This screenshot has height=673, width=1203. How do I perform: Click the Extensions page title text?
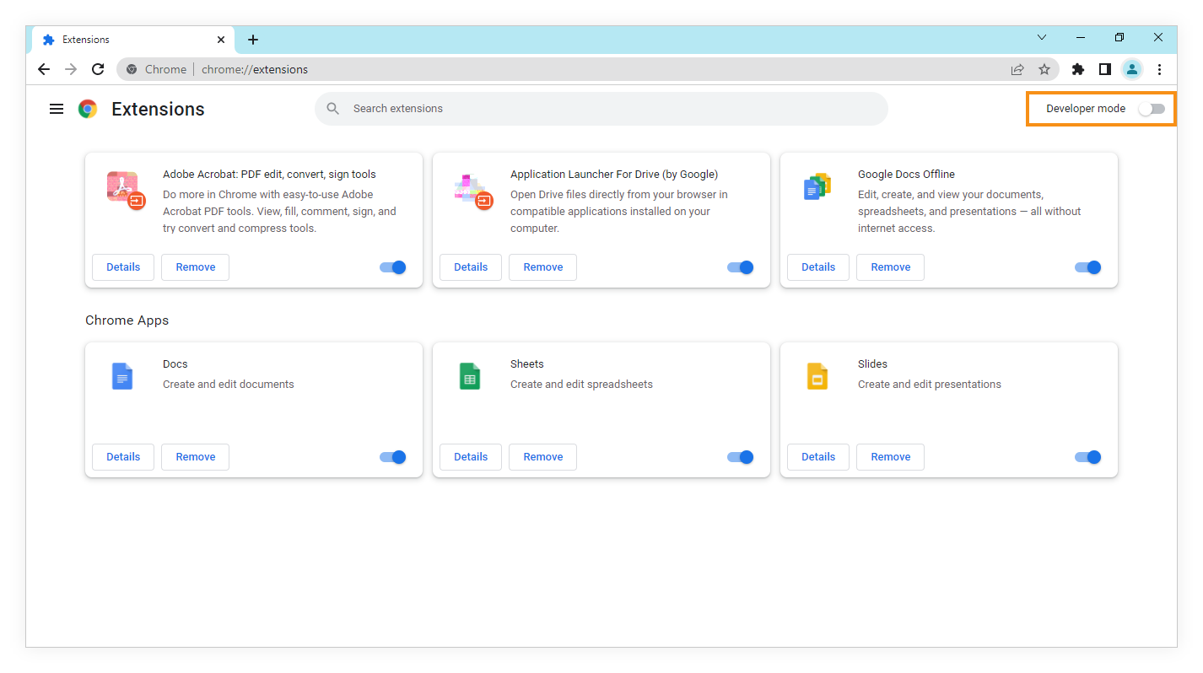click(158, 109)
